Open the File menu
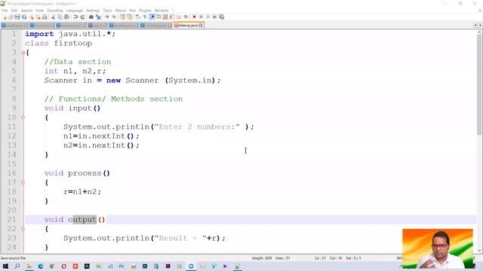483x271 pixels. coord(5,11)
